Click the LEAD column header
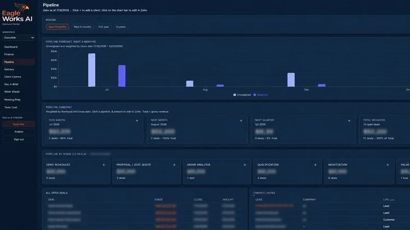The height and width of the screenshot is (230, 410). point(259,199)
